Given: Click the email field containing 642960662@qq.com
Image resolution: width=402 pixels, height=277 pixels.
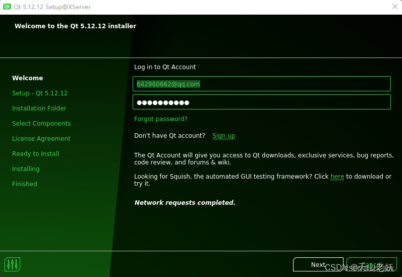Looking at the screenshot, I should [261, 84].
